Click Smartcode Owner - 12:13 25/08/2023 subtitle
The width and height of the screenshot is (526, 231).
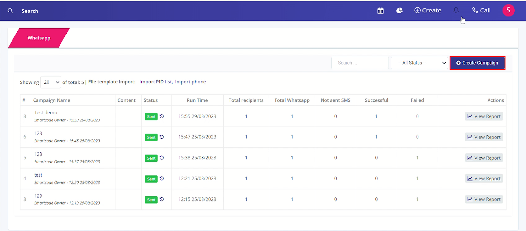(x=67, y=203)
